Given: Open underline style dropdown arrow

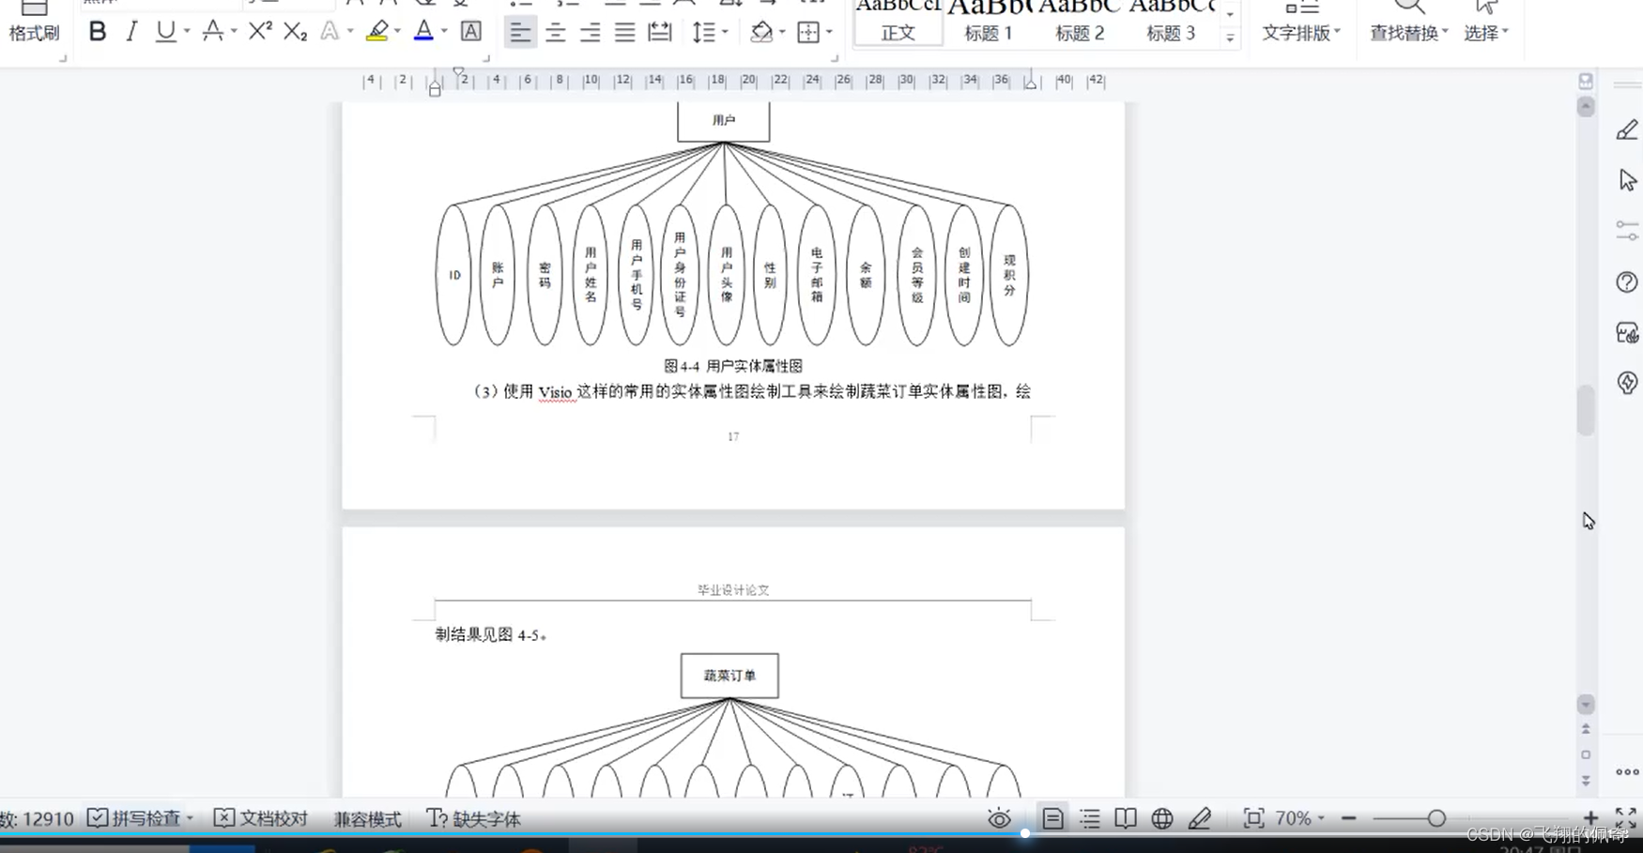Looking at the screenshot, I should coord(187,32).
